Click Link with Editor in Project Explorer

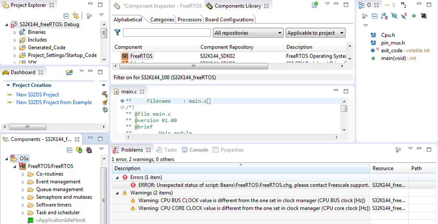[76, 16]
